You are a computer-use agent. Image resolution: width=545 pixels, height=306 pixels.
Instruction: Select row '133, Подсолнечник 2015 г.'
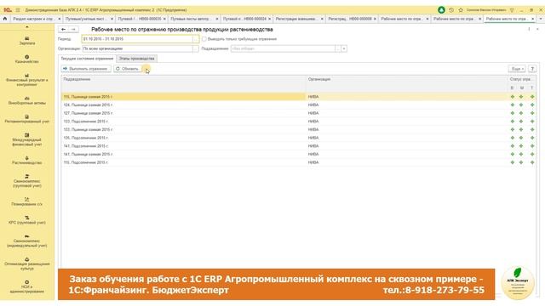(x=298, y=122)
